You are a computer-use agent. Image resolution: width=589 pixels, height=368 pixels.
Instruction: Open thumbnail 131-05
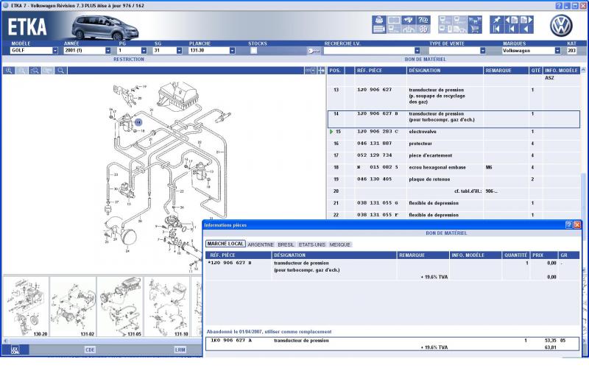[120, 307]
